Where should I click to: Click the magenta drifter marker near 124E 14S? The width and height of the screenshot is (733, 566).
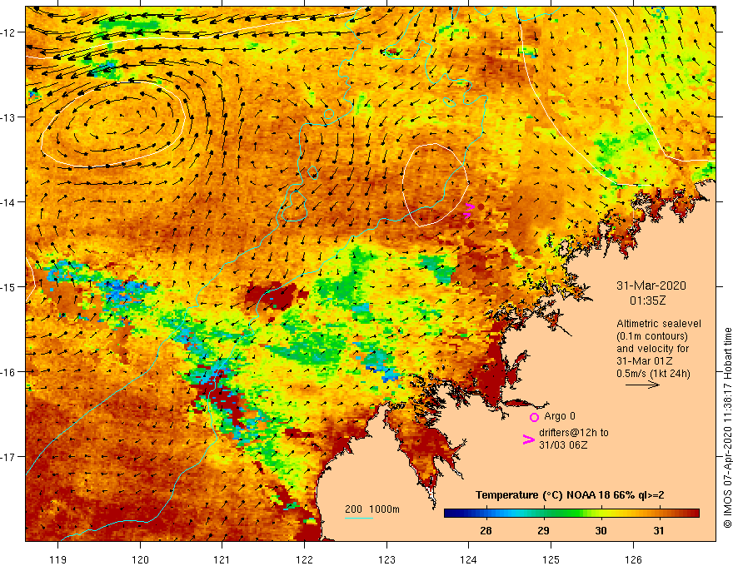469,210
